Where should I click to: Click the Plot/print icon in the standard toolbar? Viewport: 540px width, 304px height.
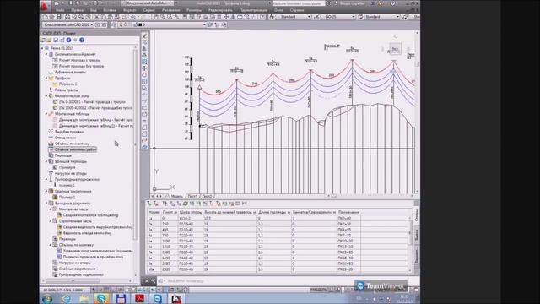click(67, 17)
